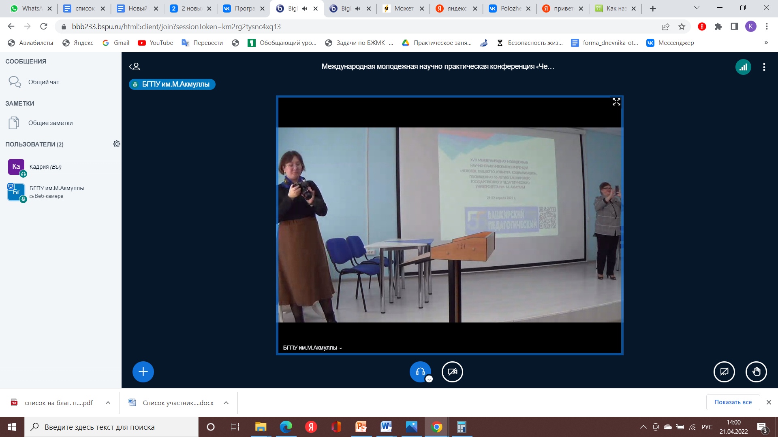778x437 pixels.
Task: Hide the user list panel toggle
Action: click(x=135, y=66)
